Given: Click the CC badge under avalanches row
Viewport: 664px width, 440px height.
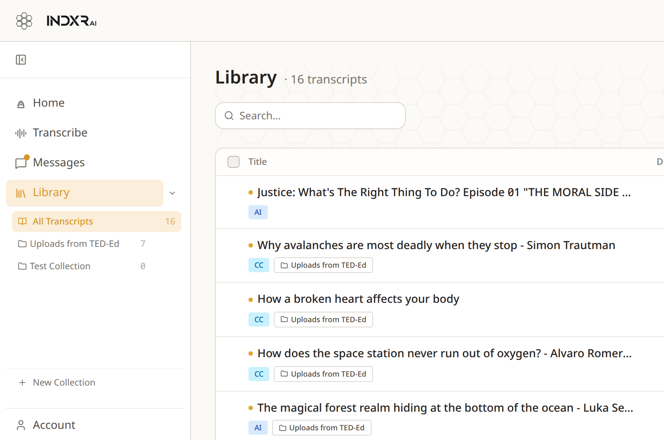Looking at the screenshot, I should coord(259,265).
